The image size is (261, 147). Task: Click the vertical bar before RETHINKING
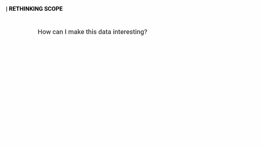coord(7,9)
